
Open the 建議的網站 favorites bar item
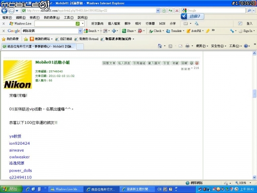(41, 39)
